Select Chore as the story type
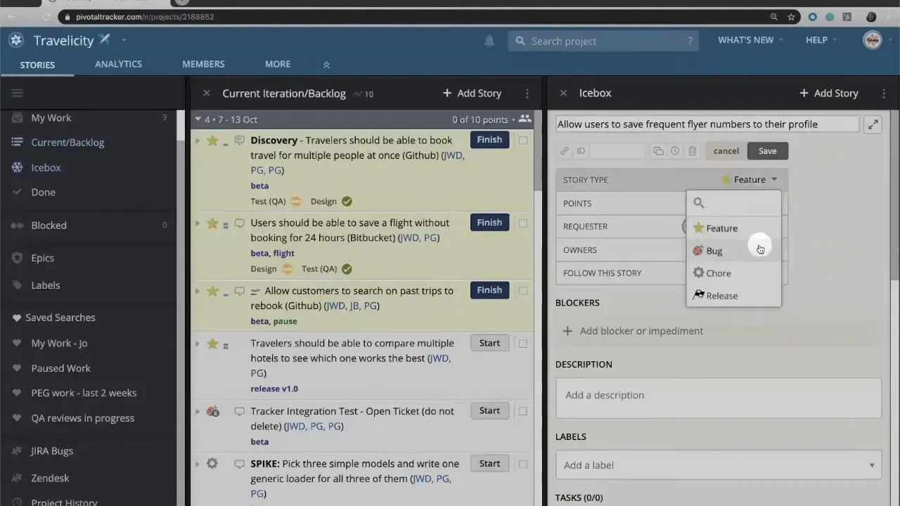 (719, 273)
